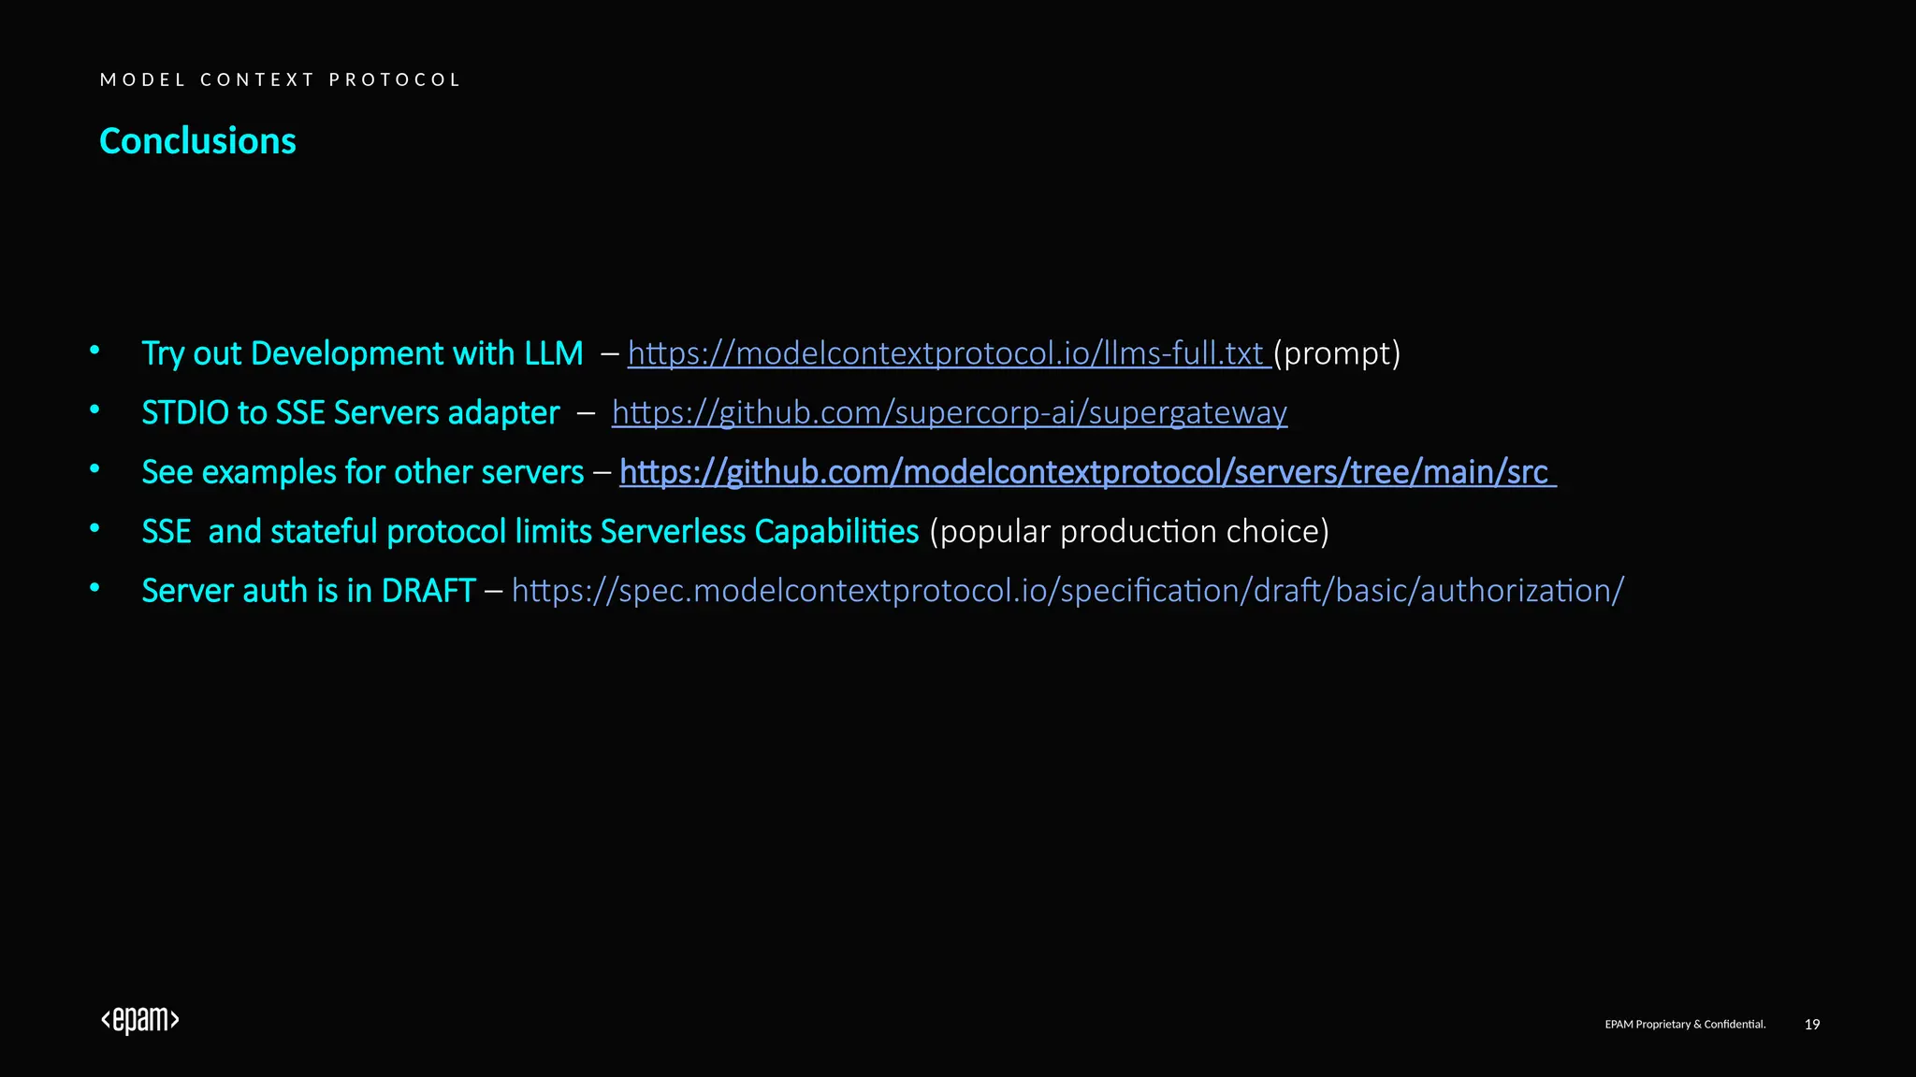Click slide page number 19

click(x=1811, y=1025)
